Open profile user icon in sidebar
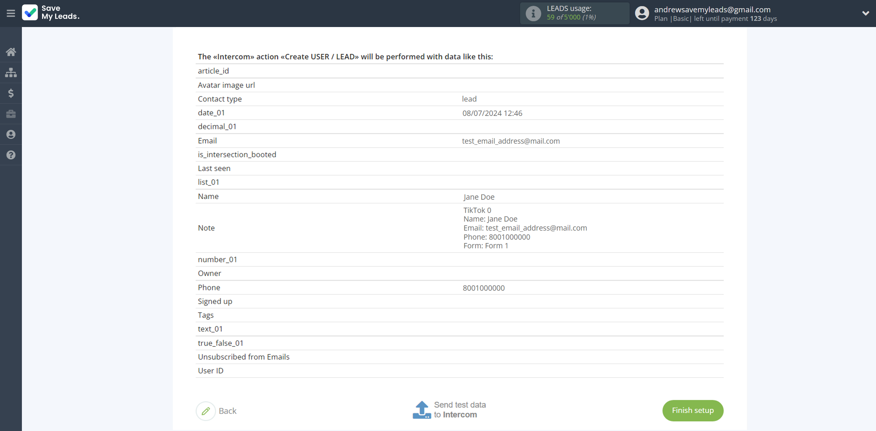Image resolution: width=876 pixels, height=431 pixels. 11,134
